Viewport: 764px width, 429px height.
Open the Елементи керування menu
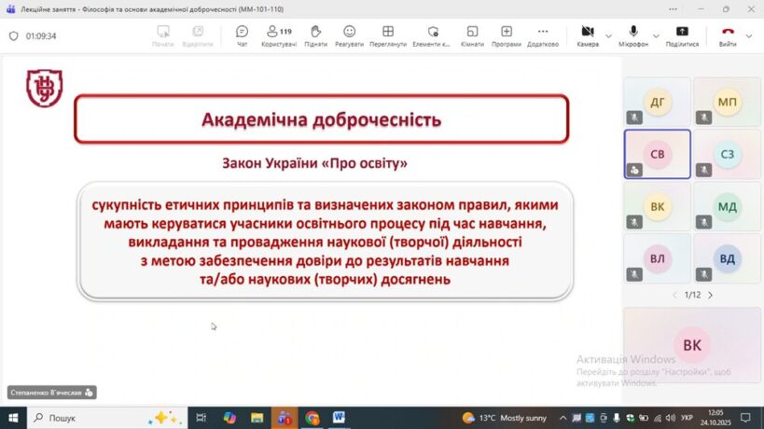click(x=432, y=35)
